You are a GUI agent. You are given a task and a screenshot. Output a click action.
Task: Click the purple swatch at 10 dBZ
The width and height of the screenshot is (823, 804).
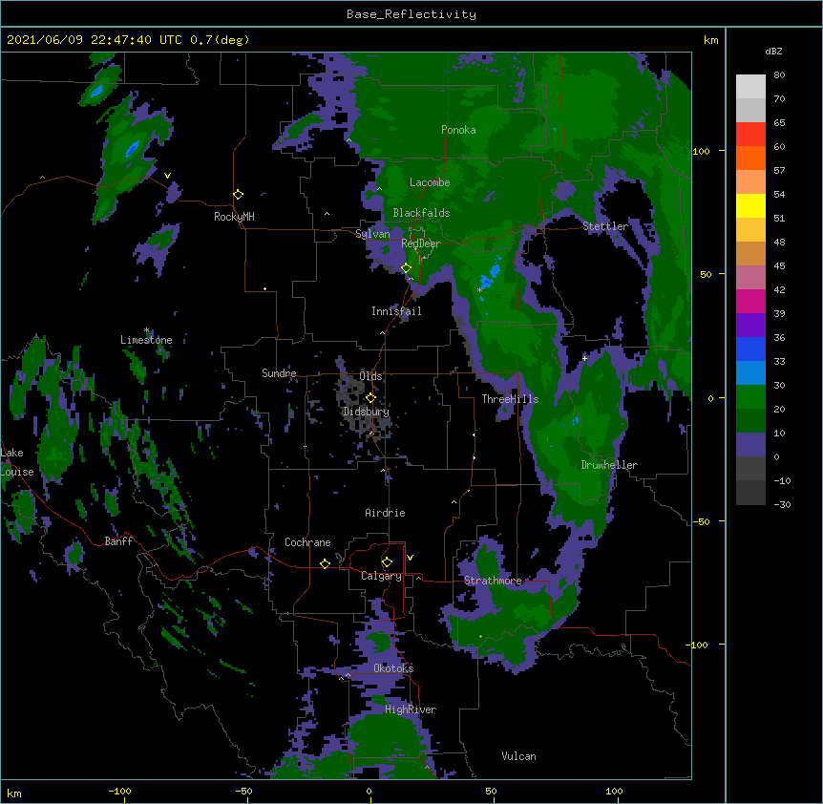tap(750, 445)
